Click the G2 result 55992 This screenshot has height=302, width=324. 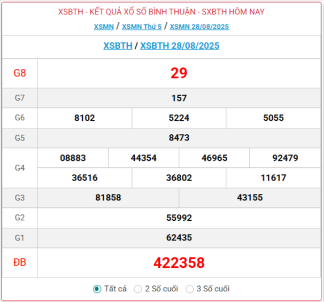pyautogui.click(x=179, y=218)
